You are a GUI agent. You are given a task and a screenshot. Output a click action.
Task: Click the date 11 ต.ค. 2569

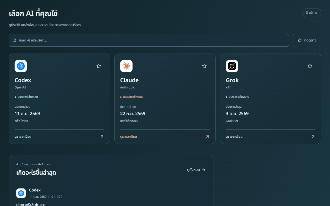tap(27, 113)
